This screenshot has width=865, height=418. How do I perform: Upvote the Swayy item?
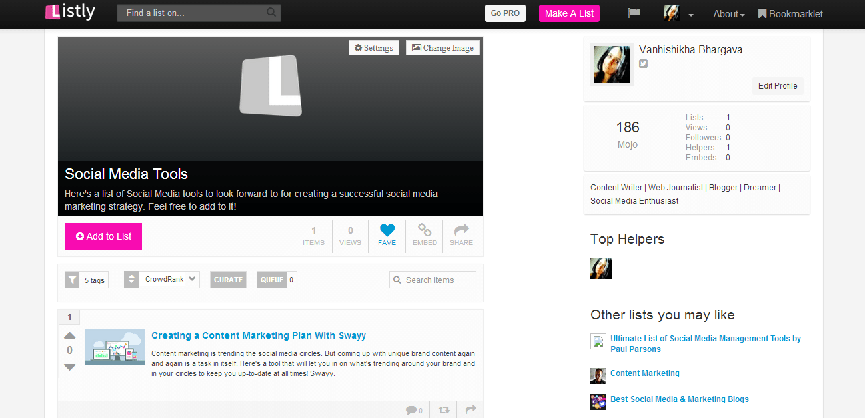point(69,335)
